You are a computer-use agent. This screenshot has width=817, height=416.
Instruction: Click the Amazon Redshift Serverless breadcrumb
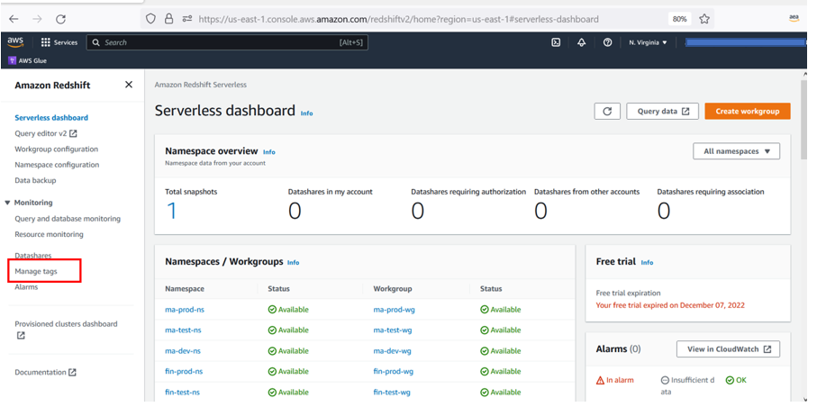pos(201,85)
